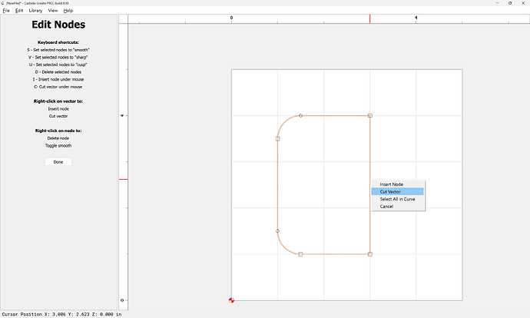Select the square node on bottom edge
530x318 pixels.
click(x=300, y=253)
